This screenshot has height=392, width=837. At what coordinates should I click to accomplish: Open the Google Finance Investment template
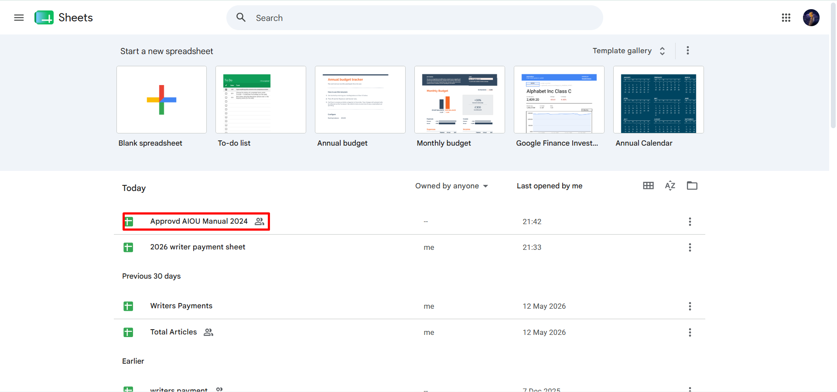point(559,99)
